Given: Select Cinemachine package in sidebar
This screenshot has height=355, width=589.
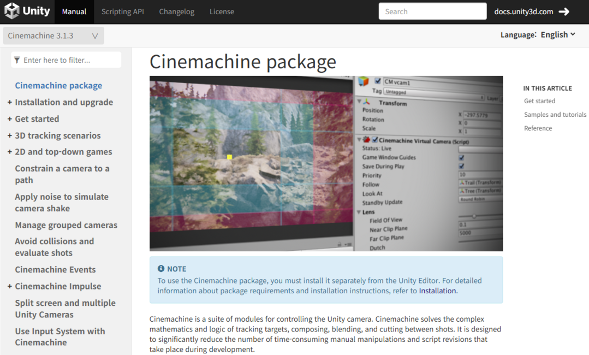Looking at the screenshot, I should (x=58, y=85).
